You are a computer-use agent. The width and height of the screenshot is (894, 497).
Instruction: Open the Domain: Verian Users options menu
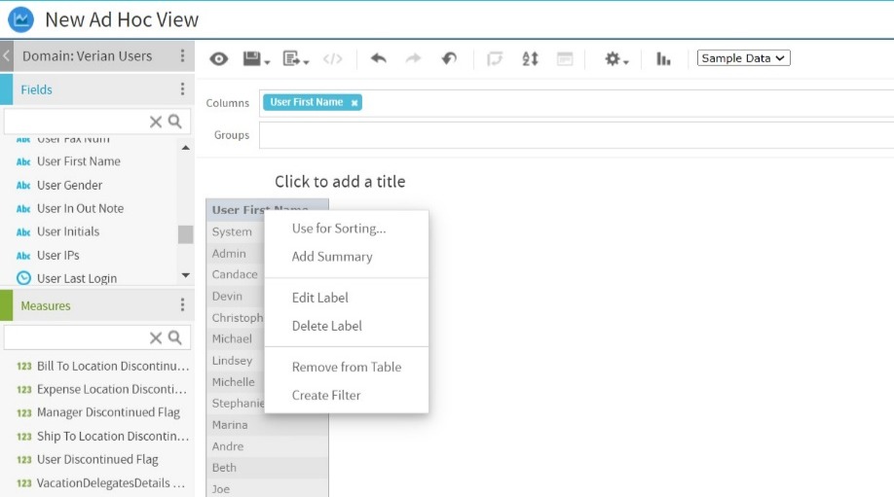(x=182, y=55)
